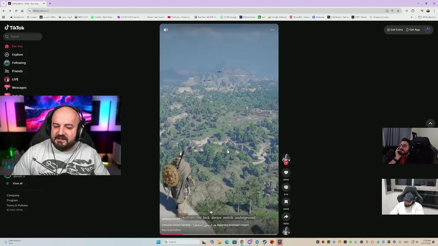This screenshot has width=438, height=246.
Task: Open the Discord taskbar icon
Action: coord(249,242)
